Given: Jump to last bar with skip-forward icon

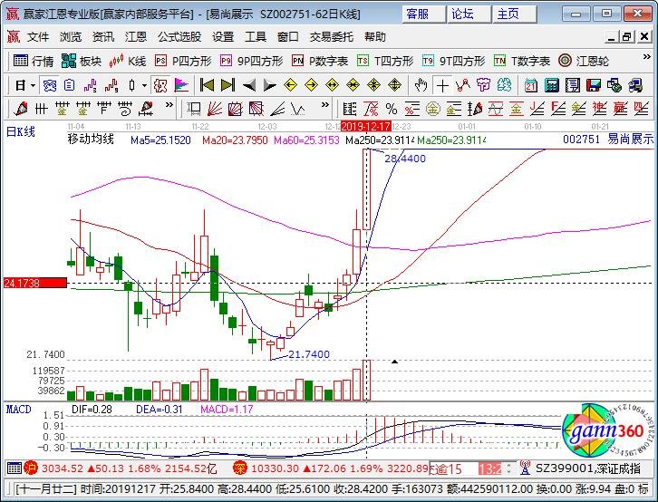Looking at the screenshot, I should 227,85.
